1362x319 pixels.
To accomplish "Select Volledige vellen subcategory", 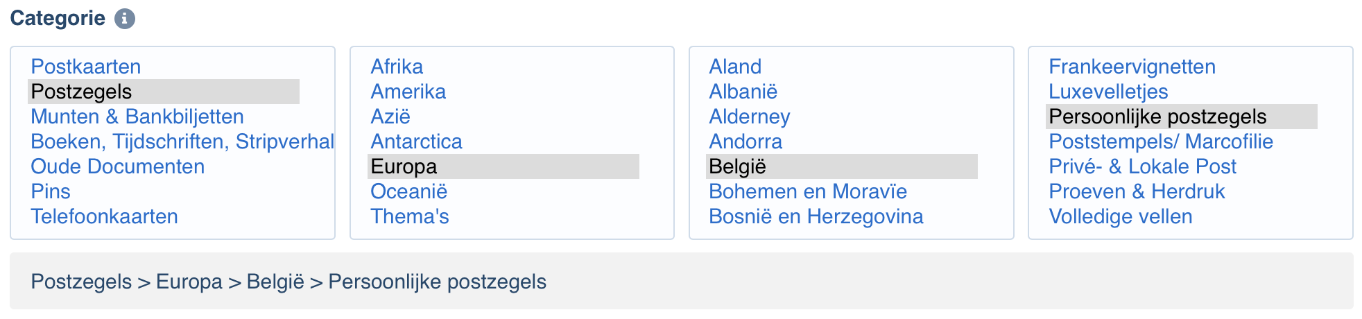I will [x=1121, y=216].
